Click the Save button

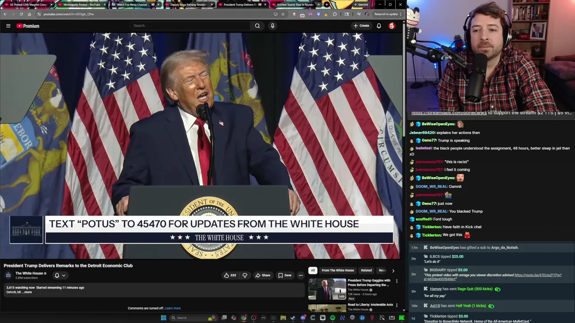(284, 275)
